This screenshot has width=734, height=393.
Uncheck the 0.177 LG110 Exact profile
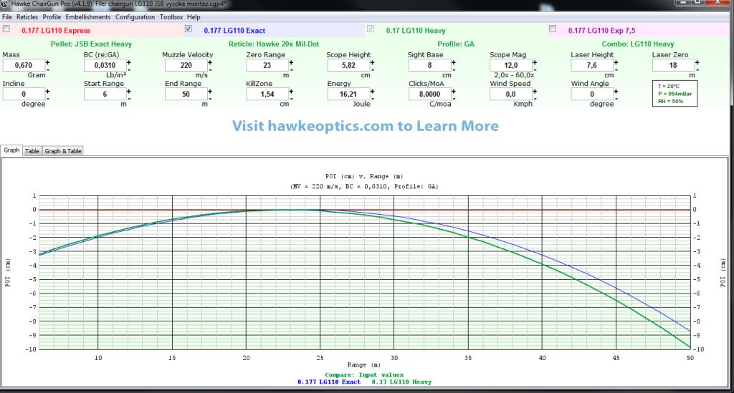pos(189,29)
